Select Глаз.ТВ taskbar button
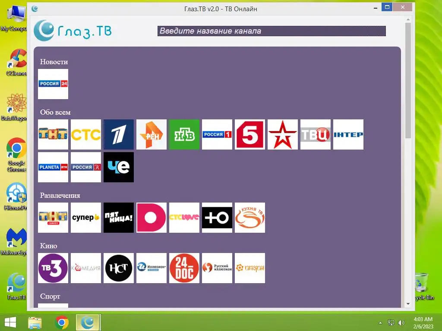The height and width of the screenshot is (331, 442). pos(88,322)
